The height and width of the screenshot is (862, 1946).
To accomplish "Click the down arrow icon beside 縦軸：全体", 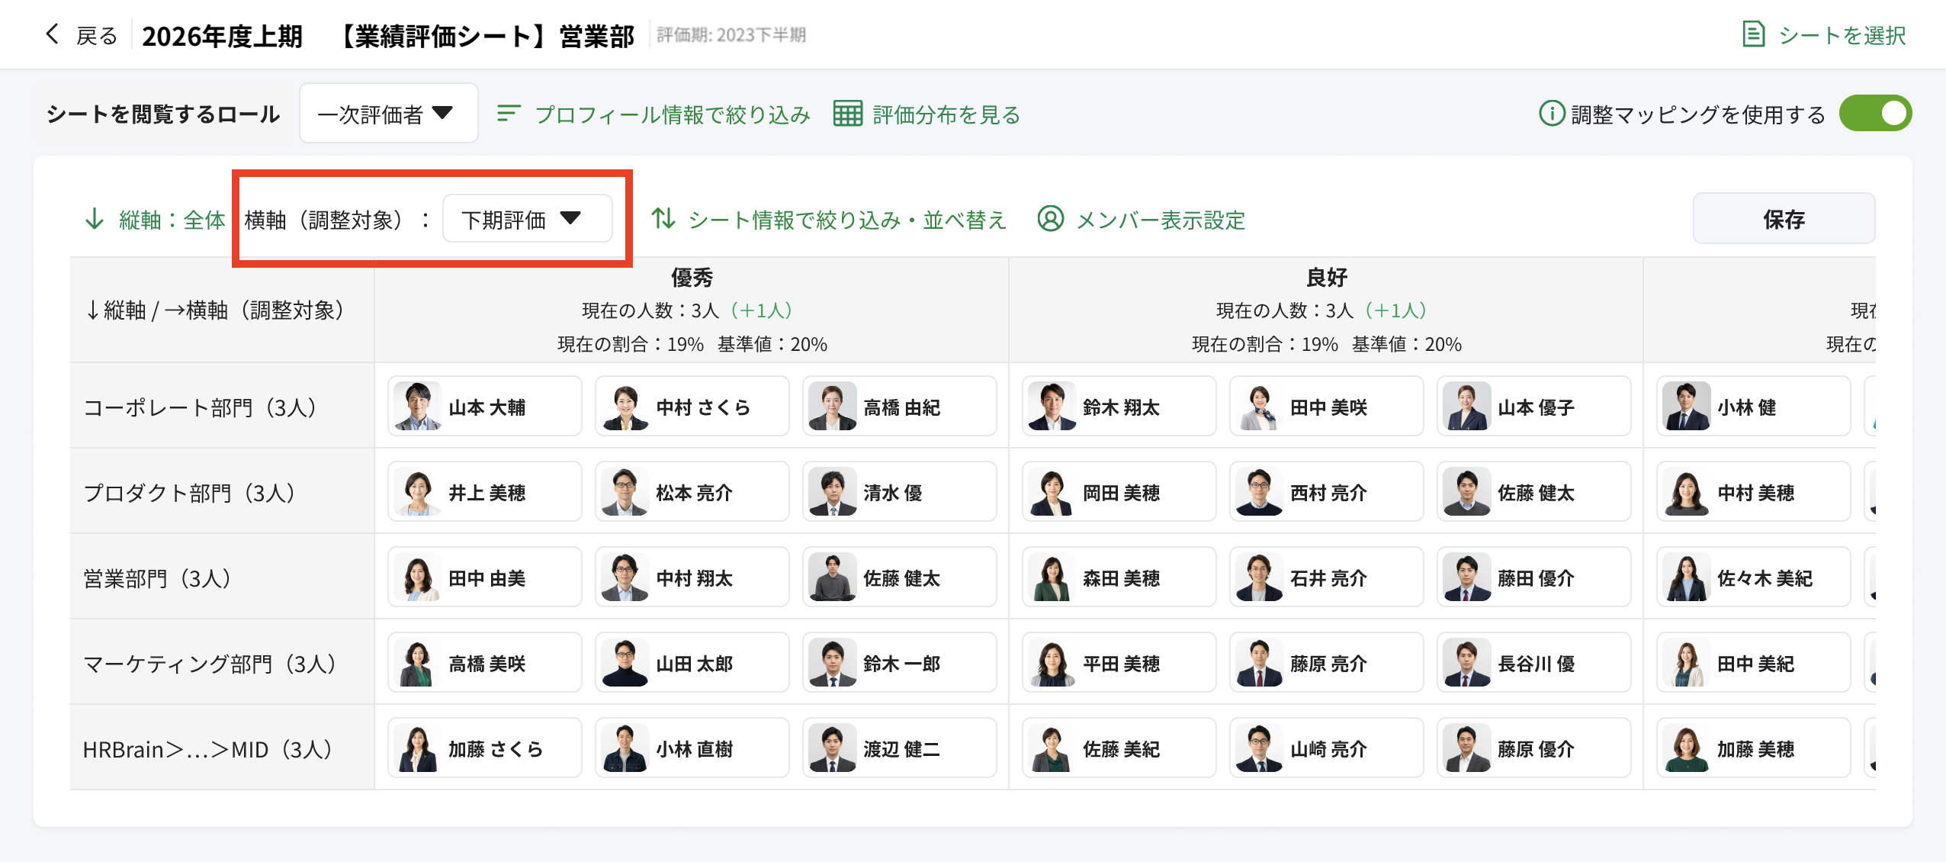I will click(x=95, y=220).
